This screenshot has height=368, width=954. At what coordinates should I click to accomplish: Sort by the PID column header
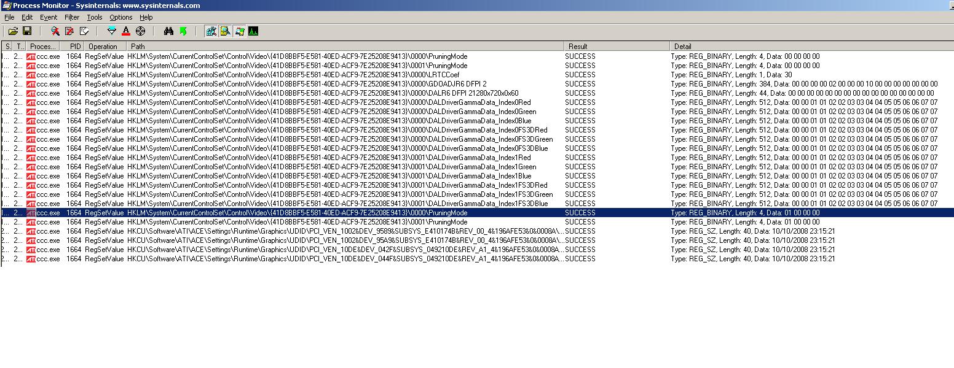click(71, 46)
